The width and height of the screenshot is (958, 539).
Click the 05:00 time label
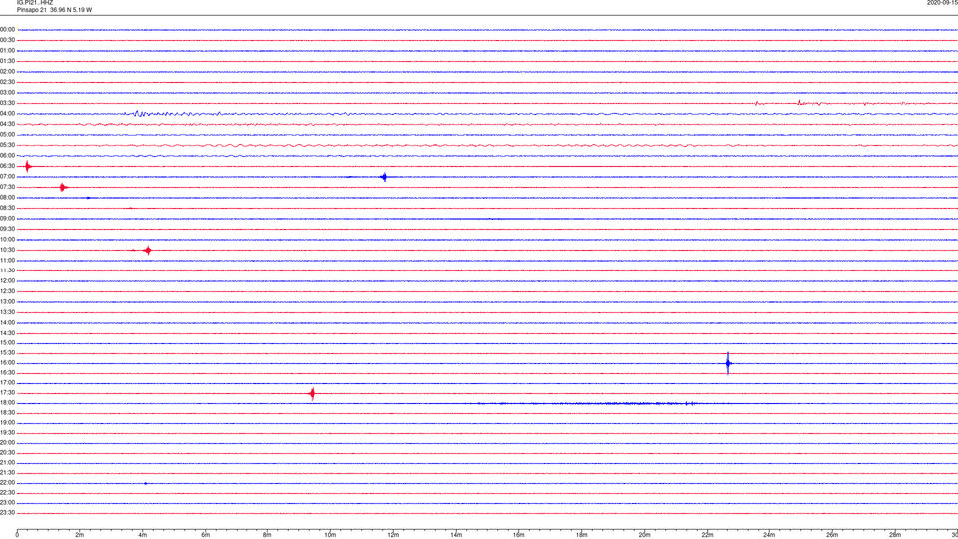click(x=8, y=135)
